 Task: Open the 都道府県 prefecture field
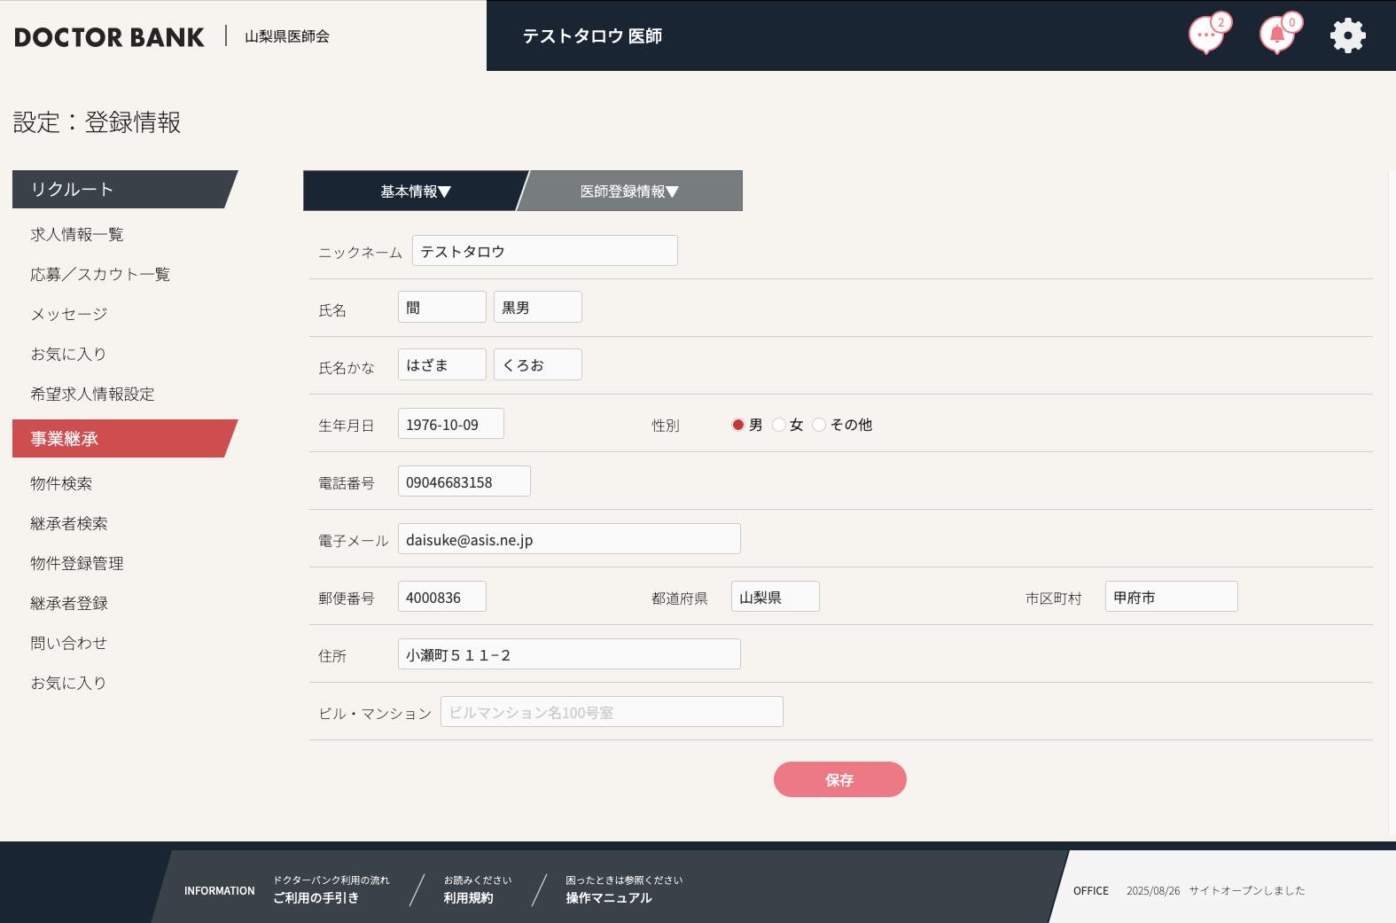coord(775,597)
